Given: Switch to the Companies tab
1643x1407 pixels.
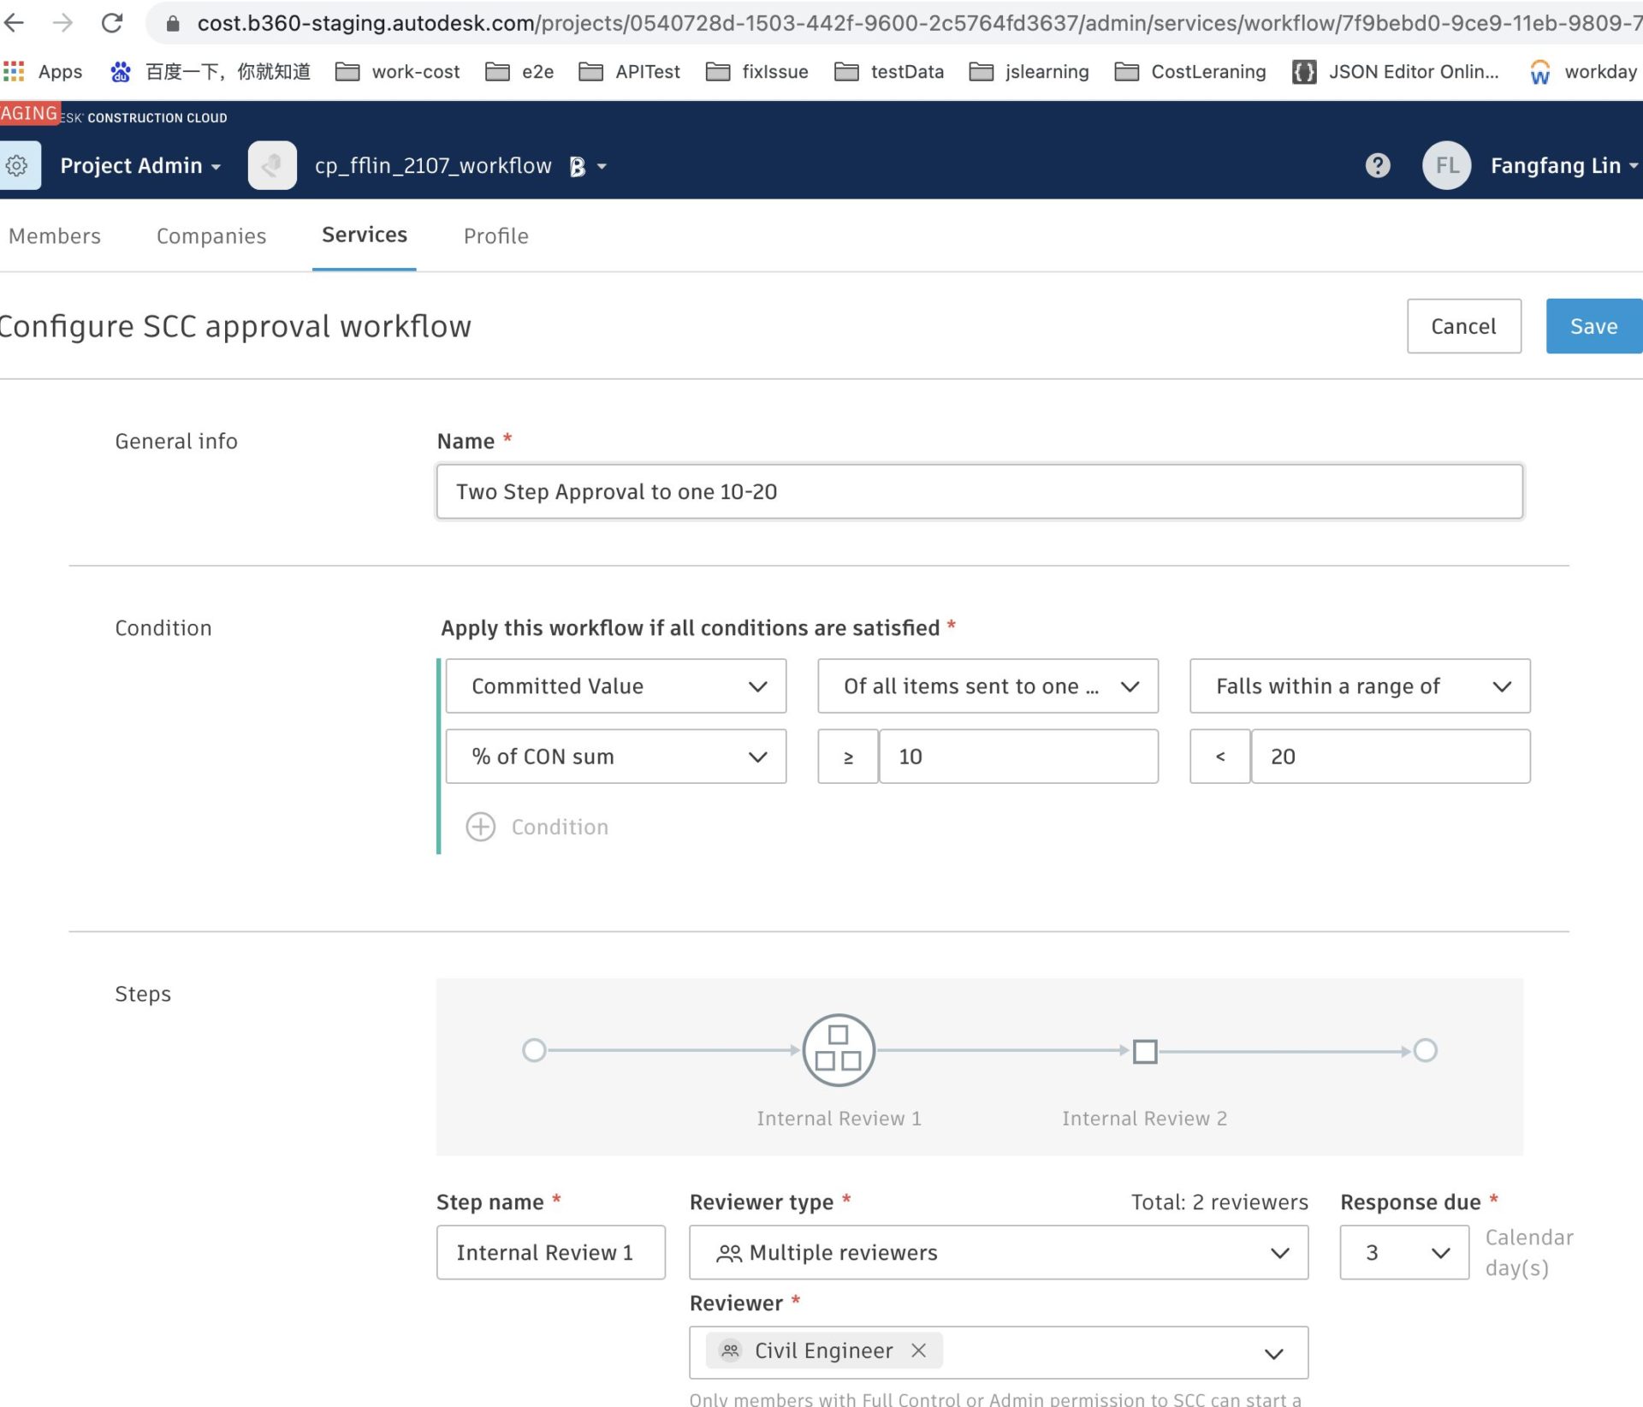Looking at the screenshot, I should click(211, 236).
